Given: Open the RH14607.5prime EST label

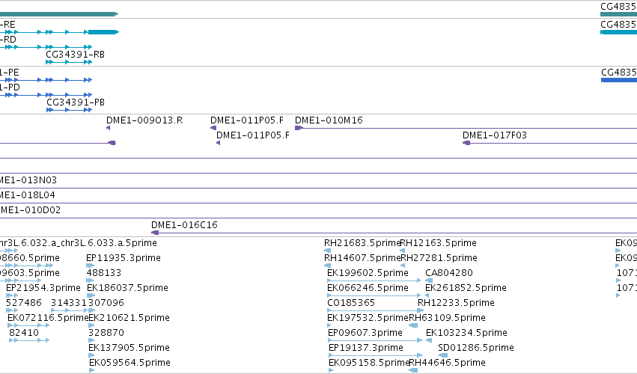Looking at the screenshot, I should 362,258.
